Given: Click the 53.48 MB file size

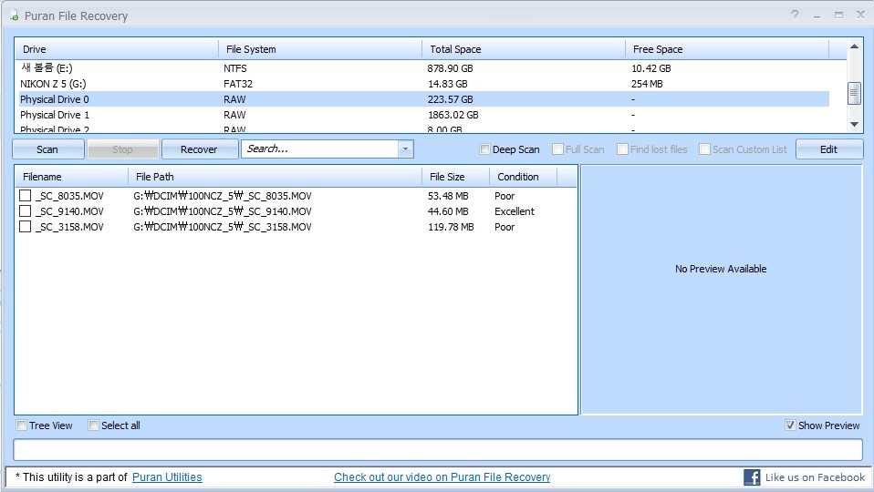Looking at the screenshot, I should point(448,196).
